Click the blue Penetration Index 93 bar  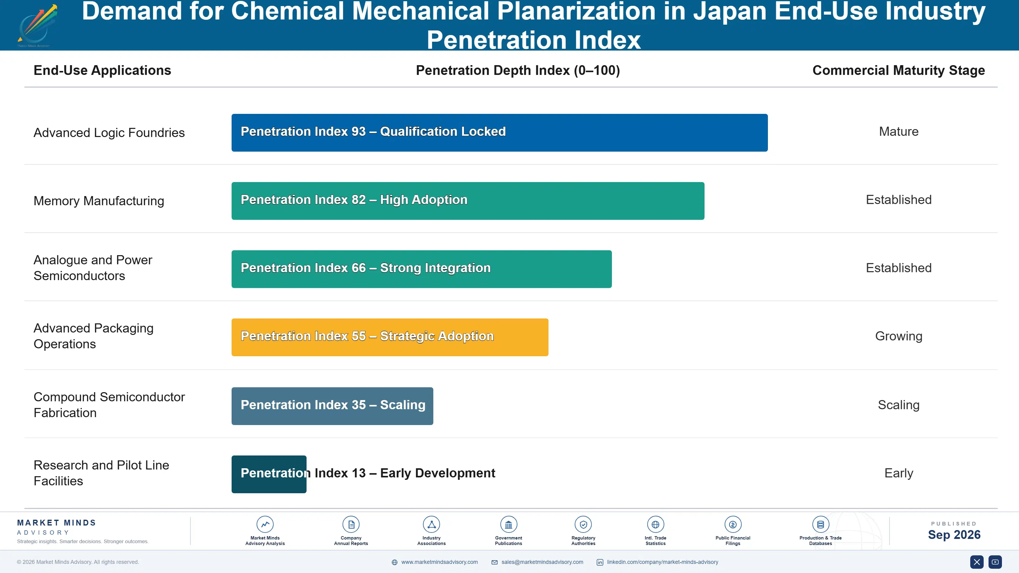500,133
